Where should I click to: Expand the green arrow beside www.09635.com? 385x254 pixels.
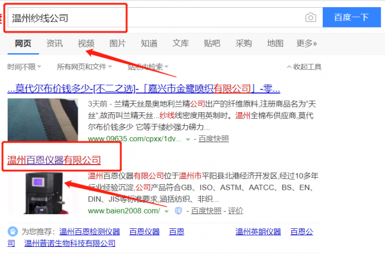click(188, 139)
